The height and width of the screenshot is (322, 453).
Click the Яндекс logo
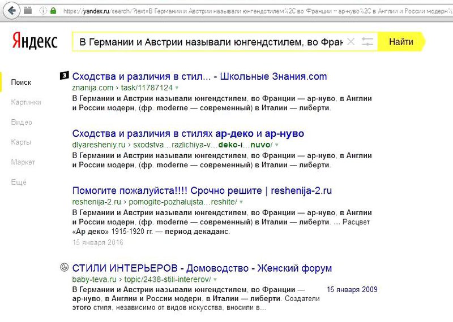(x=34, y=42)
